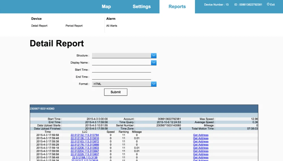Go to All Alerts under Alarm
This screenshot has width=283, height=161.
coord(112,26)
